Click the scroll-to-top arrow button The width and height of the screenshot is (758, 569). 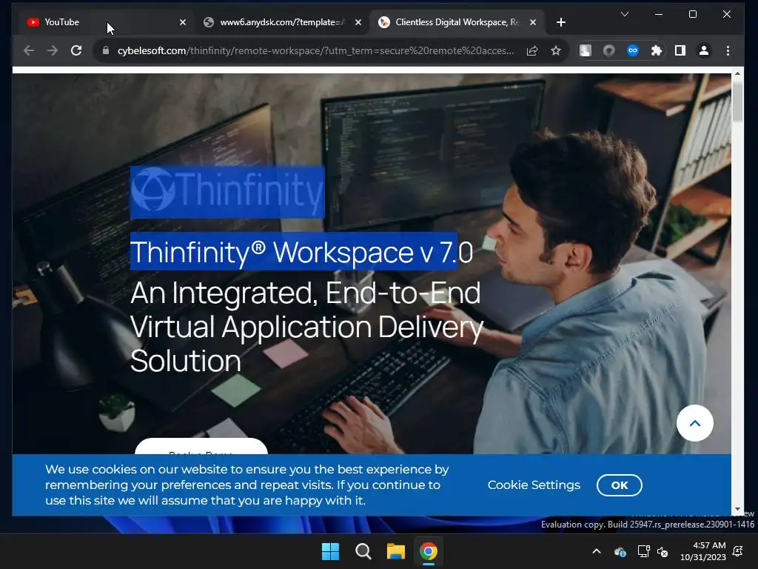(694, 423)
